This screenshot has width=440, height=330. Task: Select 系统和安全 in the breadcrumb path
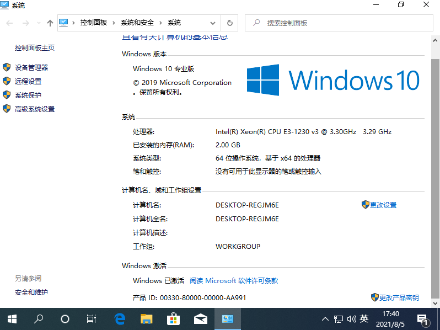(x=137, y=23)
